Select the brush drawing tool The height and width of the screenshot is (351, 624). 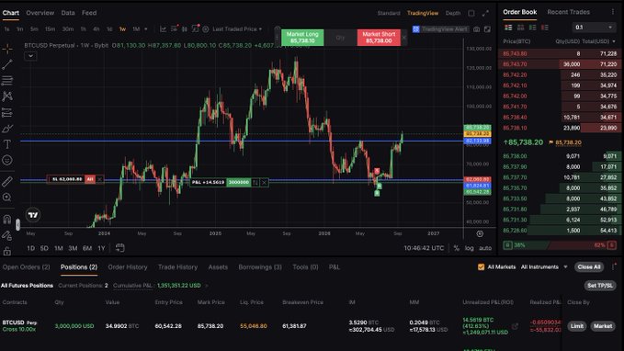coord(7,129)
